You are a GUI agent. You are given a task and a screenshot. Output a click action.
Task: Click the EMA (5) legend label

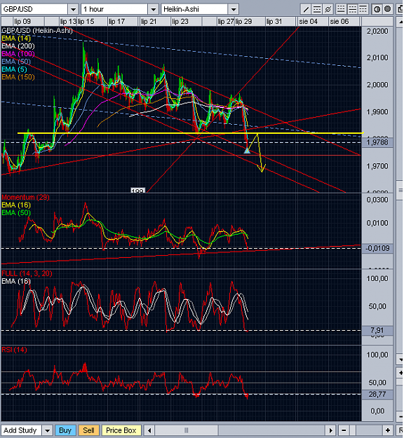point(14,69)
